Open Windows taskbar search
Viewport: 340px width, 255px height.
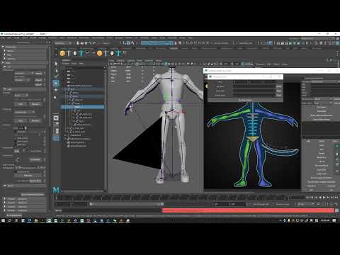click(x=10, y=220)
